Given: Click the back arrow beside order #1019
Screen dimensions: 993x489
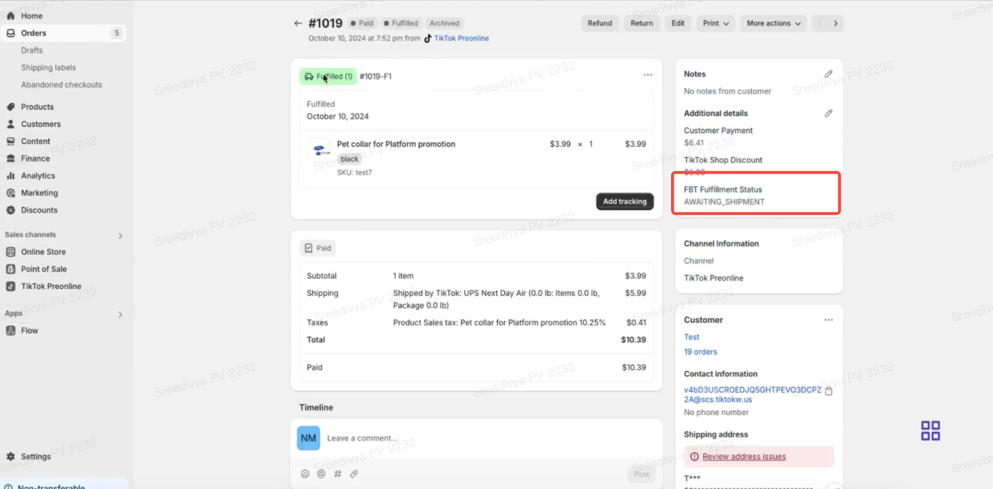Looking at the screenshot, I should tap(298, 23).
